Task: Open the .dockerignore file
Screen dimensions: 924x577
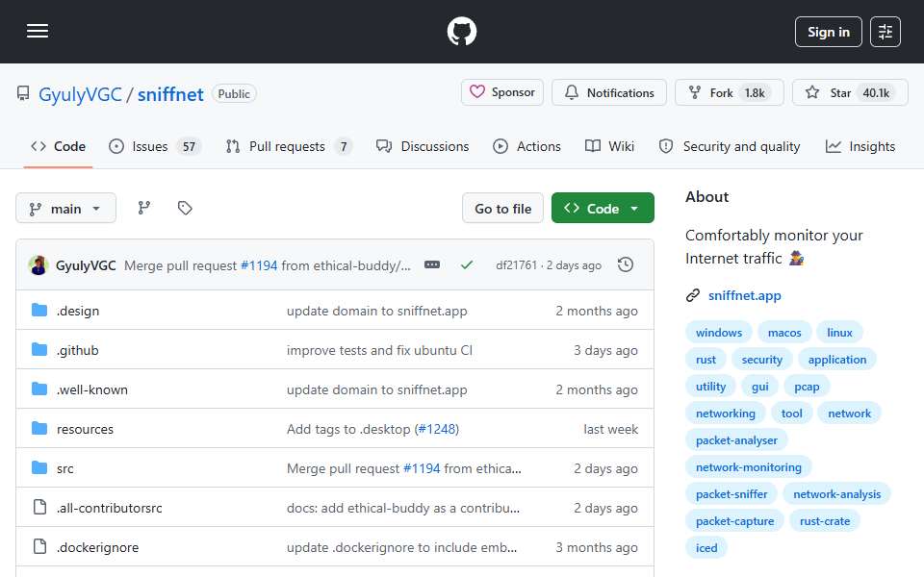Action: 97,547
